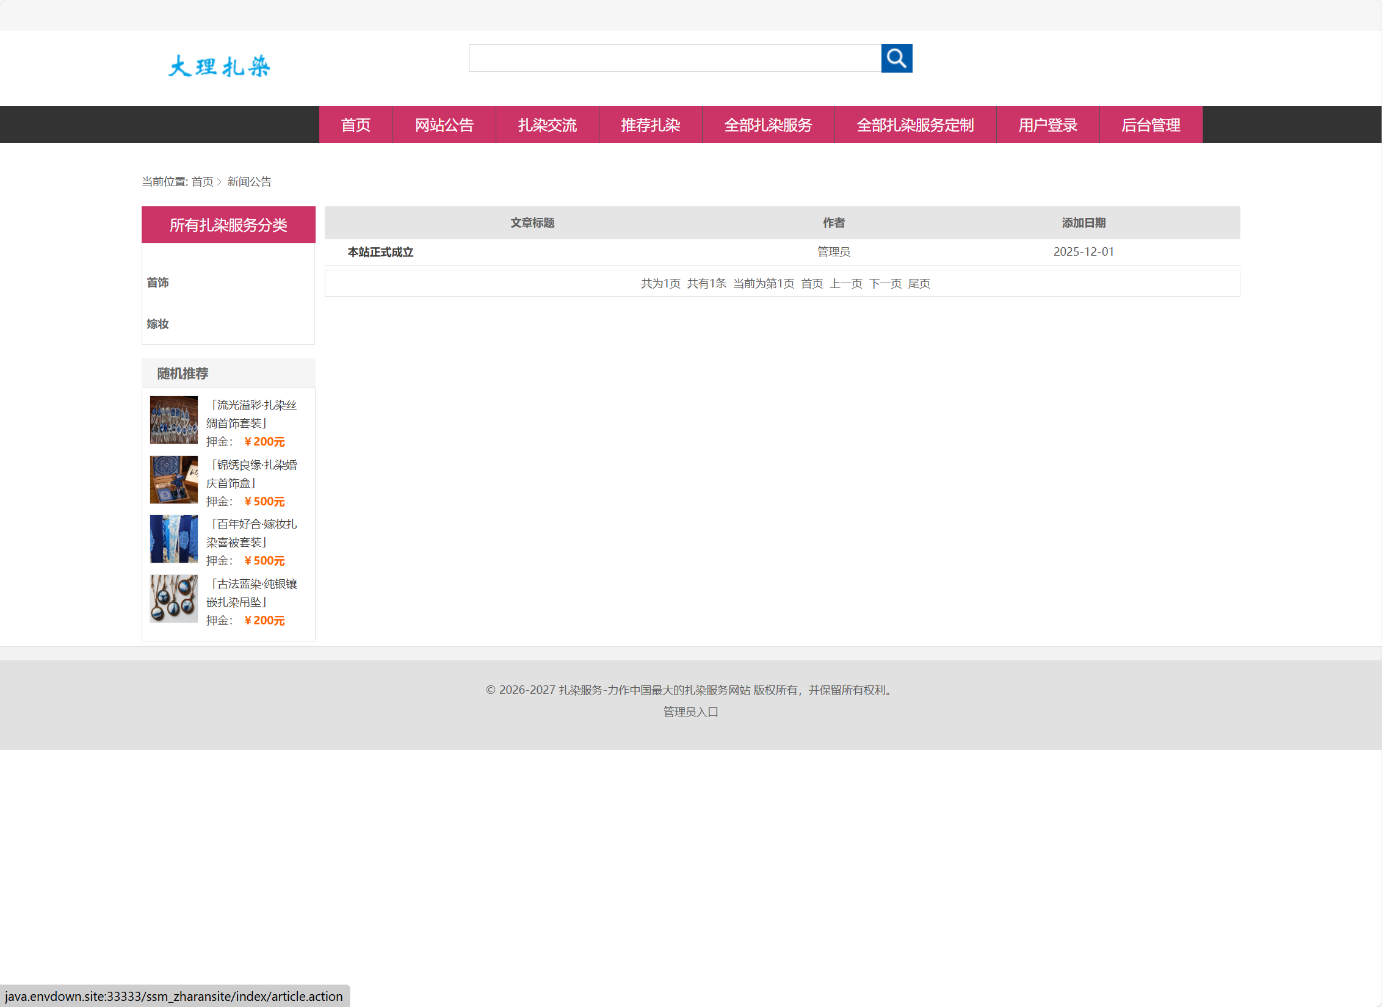This screenshot has height=1007, width=1382.
Task: Open the 全部扎染服务定制 menu item
Action: (x=914, y=125)
